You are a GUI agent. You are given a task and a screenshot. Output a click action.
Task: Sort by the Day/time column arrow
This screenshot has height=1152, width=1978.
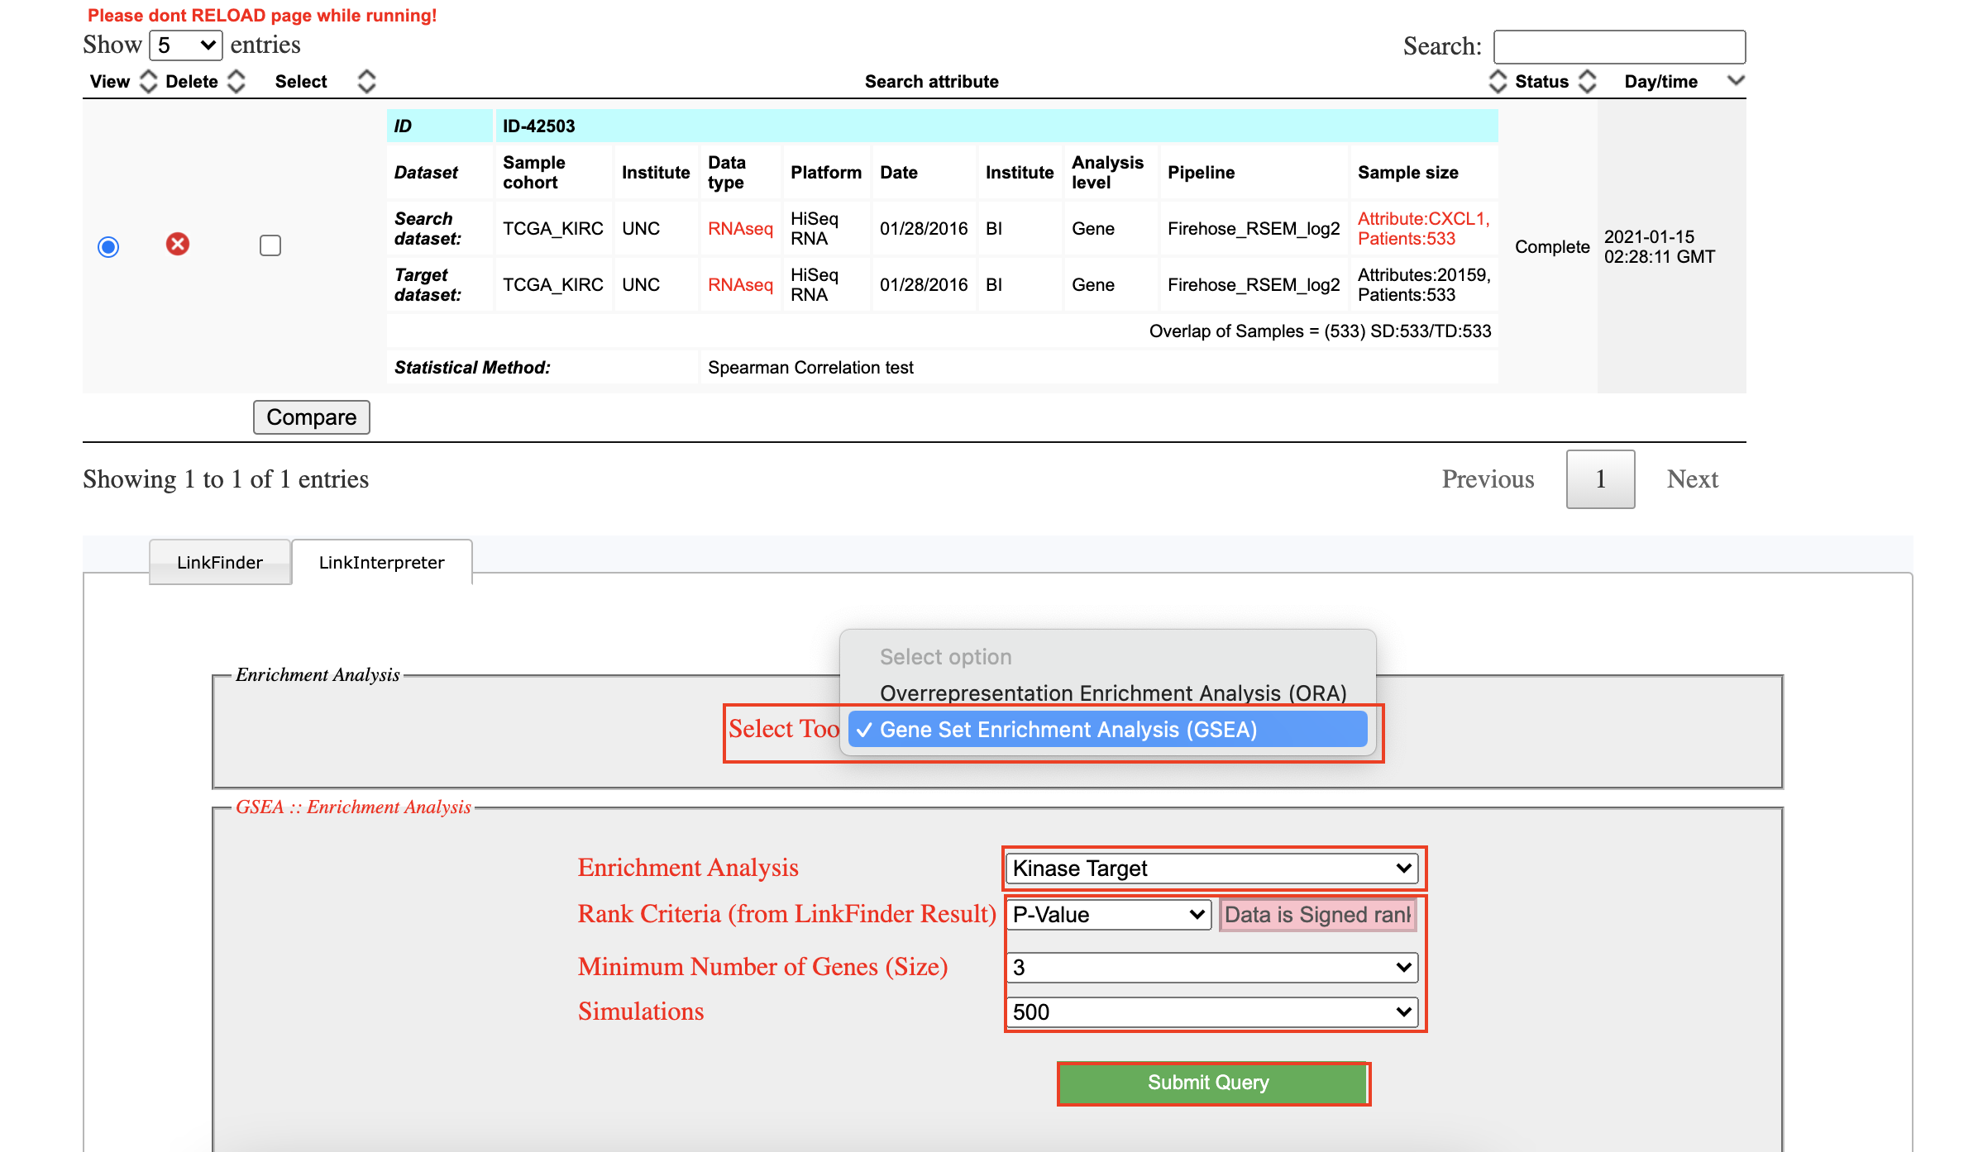[1736, 80]
